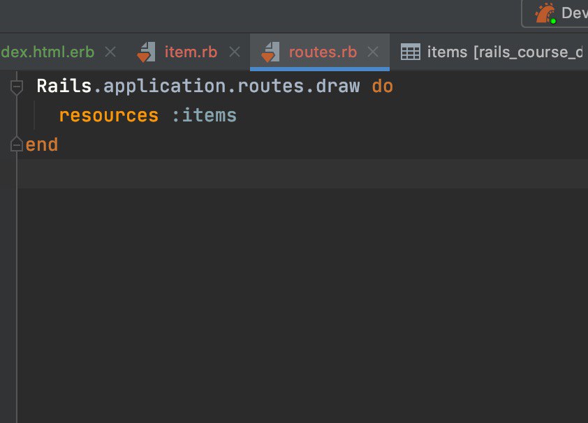The height and width of the screenshot is (423, 588).
Task: Open the Rails Development run configuration selector
Action: 555,13
